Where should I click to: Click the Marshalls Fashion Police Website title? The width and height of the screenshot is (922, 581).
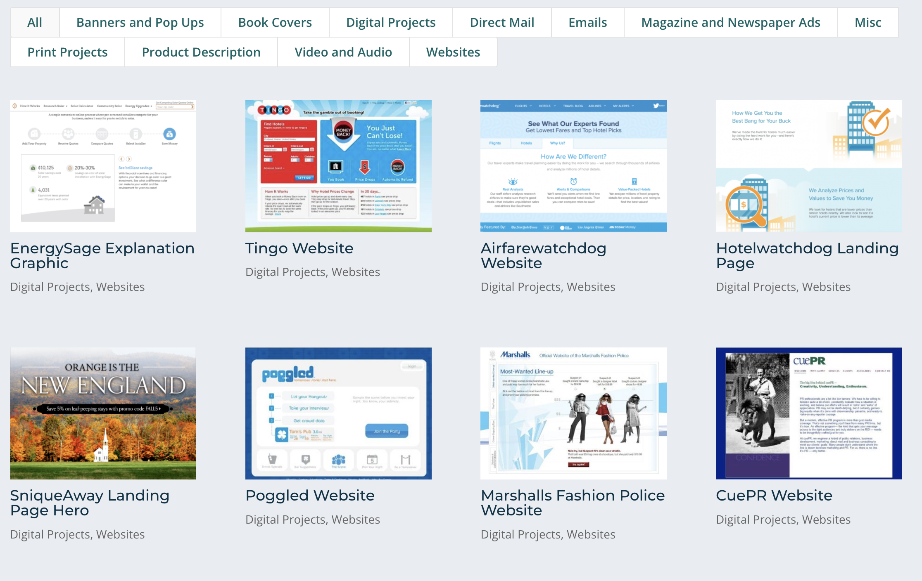click(573, 503)
